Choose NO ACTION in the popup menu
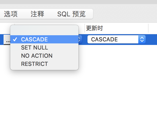 click(x=37, y=56)
